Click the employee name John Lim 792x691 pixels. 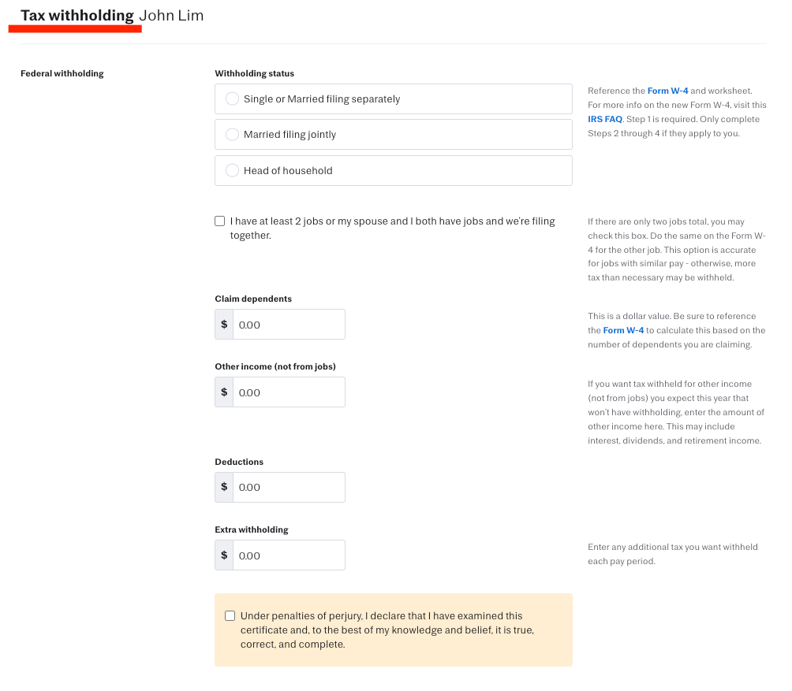point(171,16)
